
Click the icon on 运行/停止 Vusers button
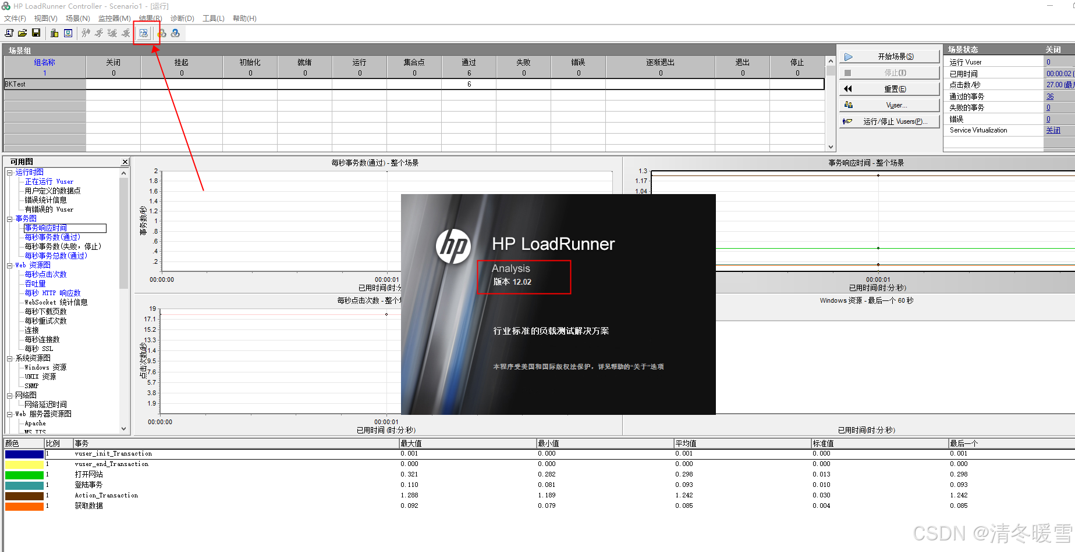point(848,121)
